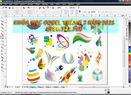Select the Interactive Blend tool
The height and width of the screenshot is (95, 131).
(2, 57)
